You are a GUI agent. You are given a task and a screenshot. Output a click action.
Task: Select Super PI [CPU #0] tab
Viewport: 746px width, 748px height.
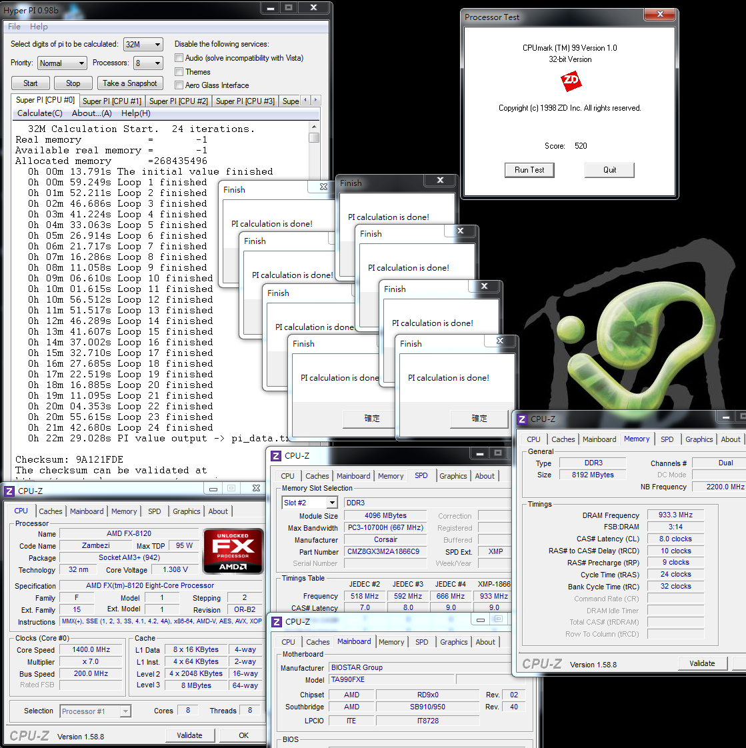coord(45,100)
